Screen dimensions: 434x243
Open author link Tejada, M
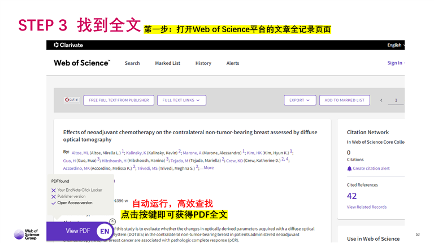tap(179, 161)
